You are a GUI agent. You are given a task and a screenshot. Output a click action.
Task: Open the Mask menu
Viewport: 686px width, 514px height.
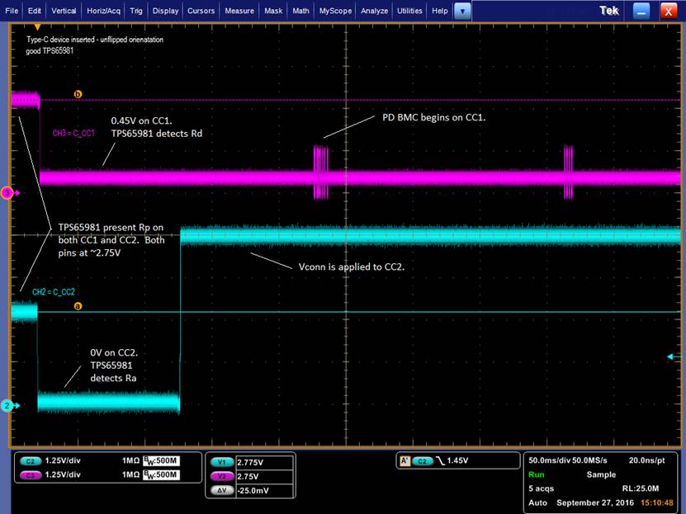[x=273, y=11]
